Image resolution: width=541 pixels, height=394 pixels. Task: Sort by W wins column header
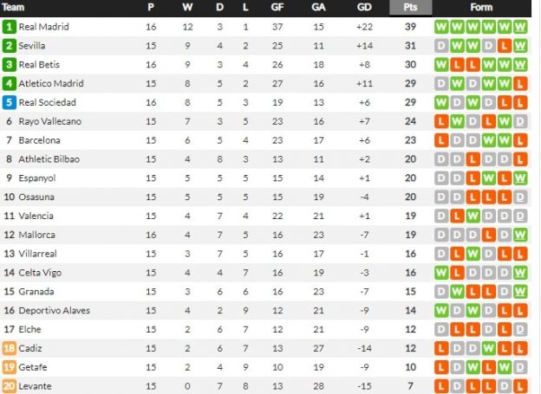[x=187, y=7]
